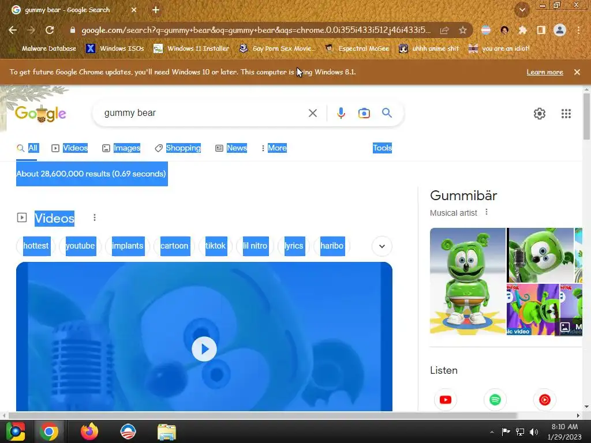Screen dimensions: 591x443
Task: Switch to the Images results tab
Action: click(x=121, y=148)
